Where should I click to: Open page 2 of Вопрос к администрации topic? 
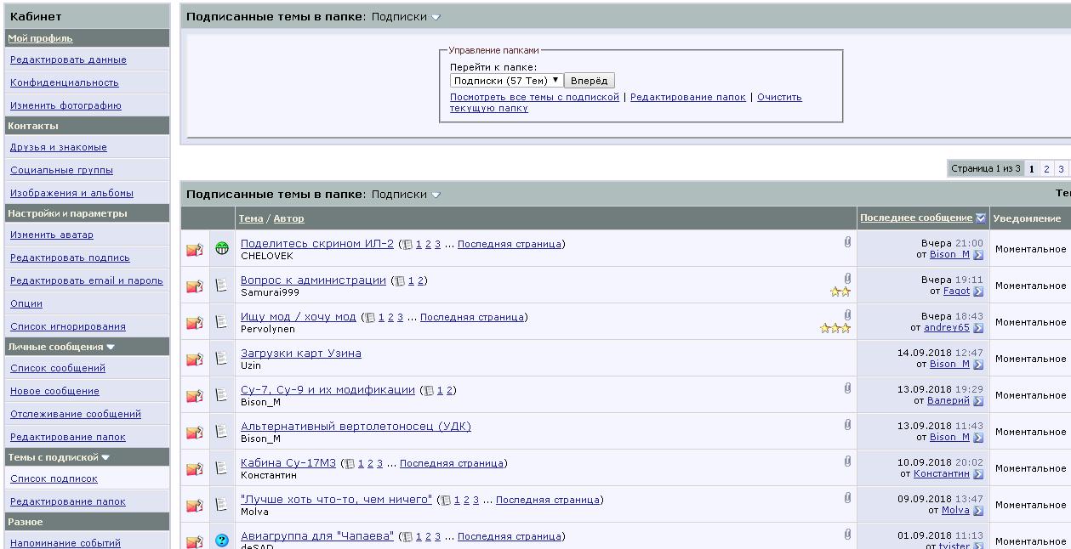pos(421,280)
